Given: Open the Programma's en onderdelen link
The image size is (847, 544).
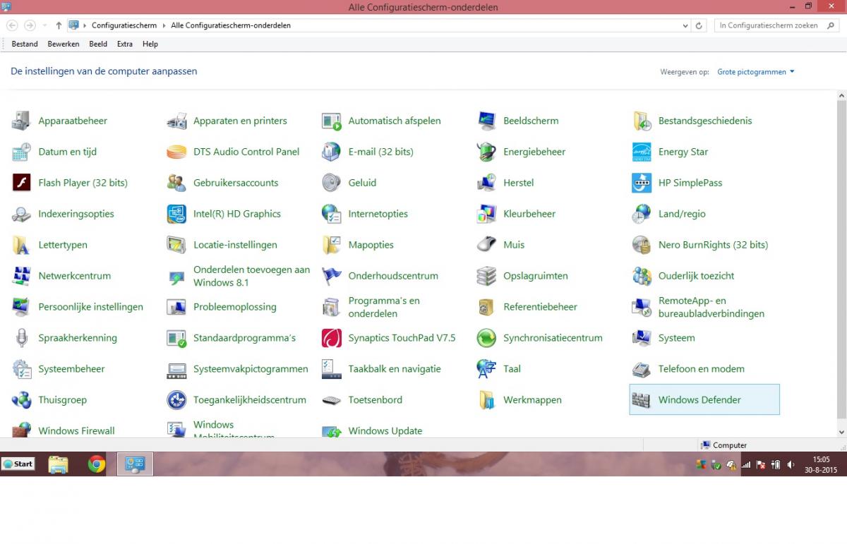Looking at the screenshot, I should [x=384, y=307].
